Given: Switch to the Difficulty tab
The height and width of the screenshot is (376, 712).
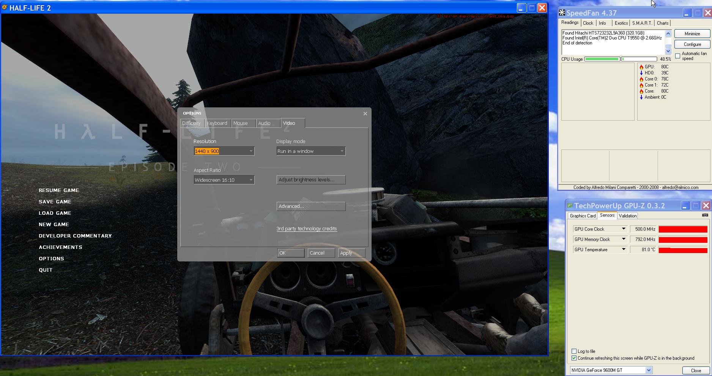Looking at the screenshot, I should (x=192, y=123).
